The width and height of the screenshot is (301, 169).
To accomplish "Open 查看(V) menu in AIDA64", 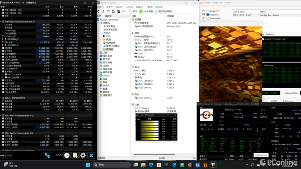I will click(x=110, y=7).
